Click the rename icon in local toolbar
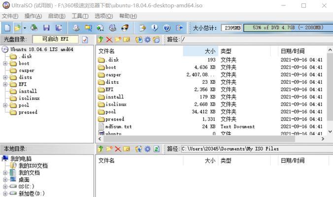 tap(127, 149)
